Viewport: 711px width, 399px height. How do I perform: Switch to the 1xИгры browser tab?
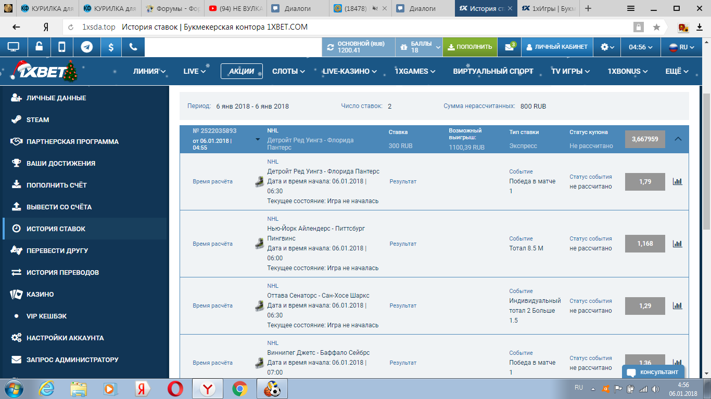point(548,8)
